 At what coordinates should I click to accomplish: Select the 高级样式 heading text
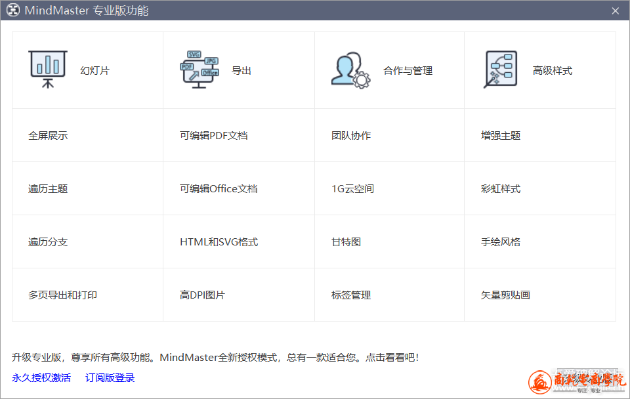(x=553, y=71)
